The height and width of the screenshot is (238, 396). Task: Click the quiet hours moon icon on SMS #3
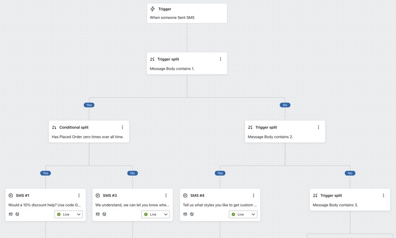point(104,214)
